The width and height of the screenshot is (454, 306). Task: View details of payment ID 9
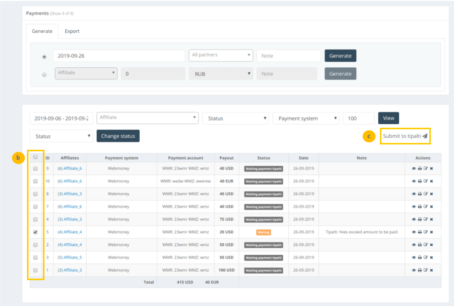tap(414, 168)
